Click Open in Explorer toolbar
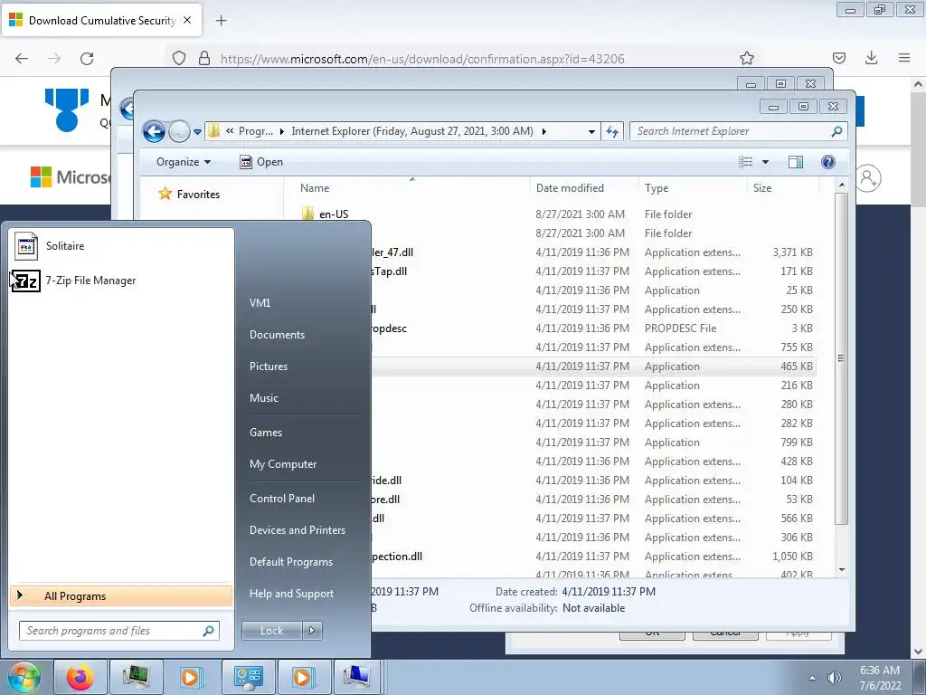Viewport: 926px width, 695px height. [261, 162]
